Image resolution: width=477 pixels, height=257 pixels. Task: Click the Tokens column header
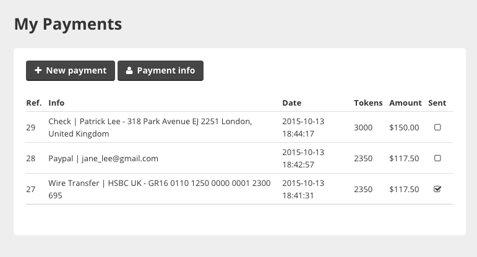[x=368, y=103]
